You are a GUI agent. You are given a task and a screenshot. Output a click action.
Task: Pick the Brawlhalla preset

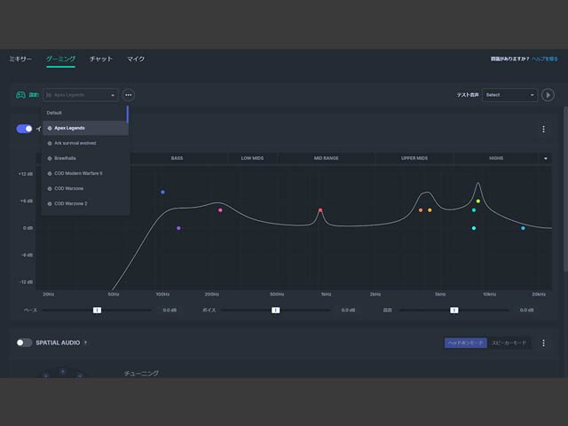pos(85,158)
